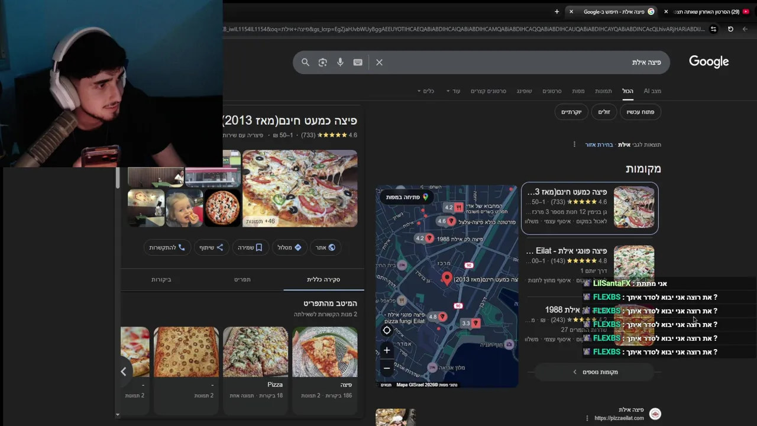Select the שופינג shopping search tab
This screenshot has width=757, height=426.
point(524,91)
